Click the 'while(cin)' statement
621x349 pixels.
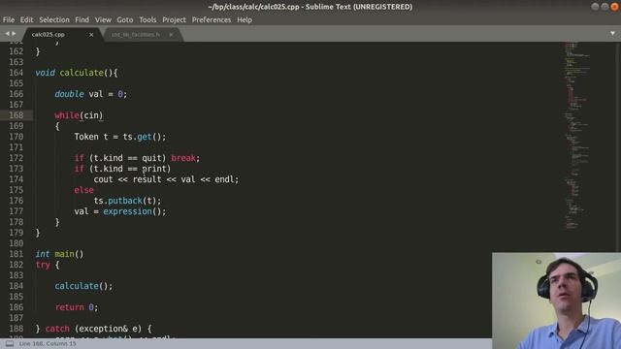click(79, 115)
